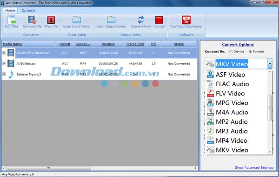This screenshot has height=177, width=279.
Task: Click format list scroll-up arrow
Action: click(x=270, y=72)
